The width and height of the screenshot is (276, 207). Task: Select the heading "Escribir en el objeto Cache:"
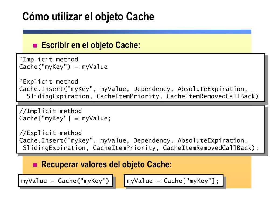(91, 45)
